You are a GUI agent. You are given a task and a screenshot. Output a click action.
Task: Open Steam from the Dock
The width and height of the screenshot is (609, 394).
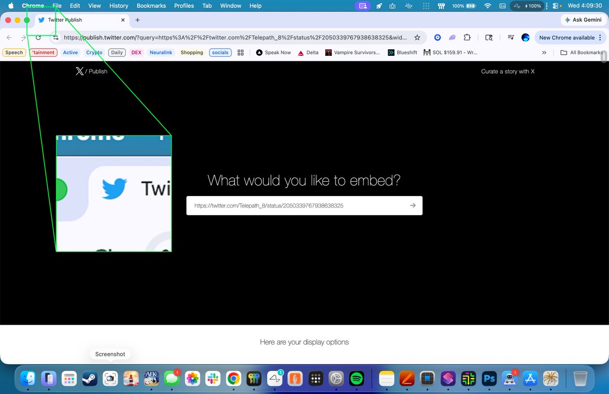coord(90,378)
